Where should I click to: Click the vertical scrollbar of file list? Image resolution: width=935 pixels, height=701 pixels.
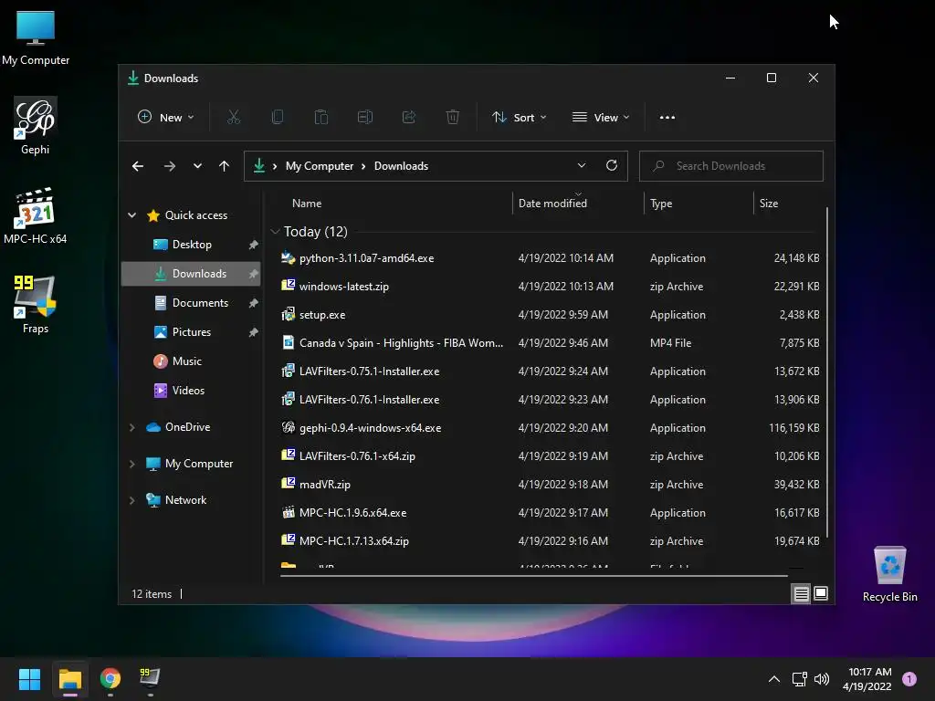coord(827,372)
